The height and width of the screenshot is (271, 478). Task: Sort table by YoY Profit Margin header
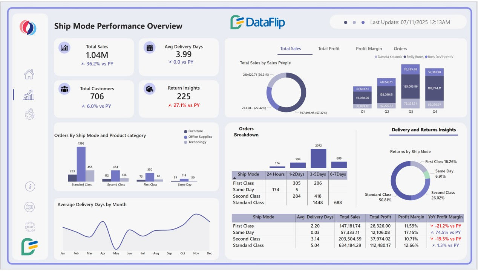445,217
